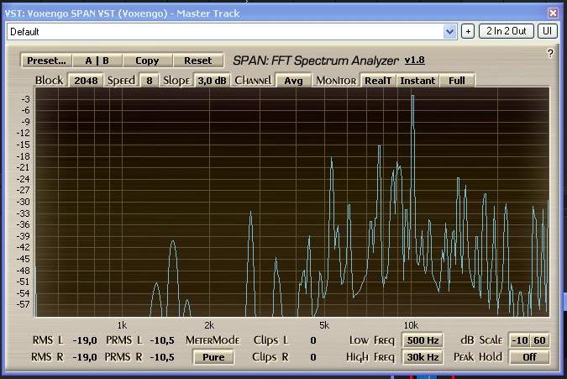The image size is (567, 379).
Task: Open the 2 In 2 Out routing button
Action: click(507, 31)
